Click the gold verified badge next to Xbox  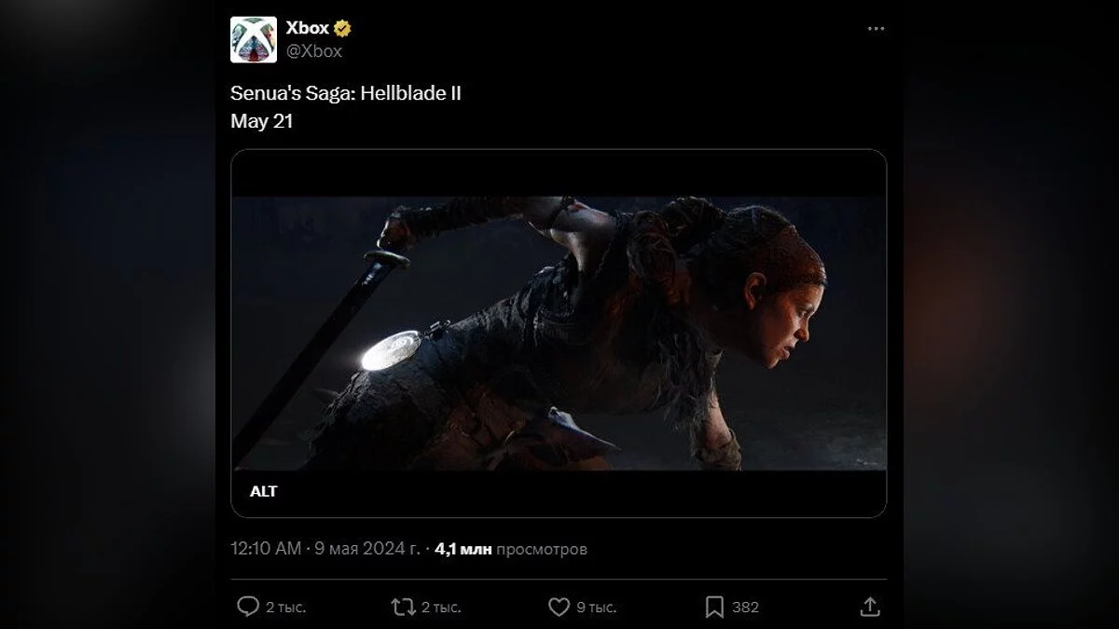342,29
